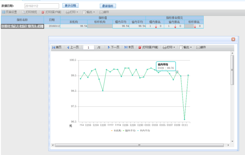Image resolution: width=245 pixels, height=155 pixels.
Task: Go to next page in chart viewer
Action: [x=114, y=47]
